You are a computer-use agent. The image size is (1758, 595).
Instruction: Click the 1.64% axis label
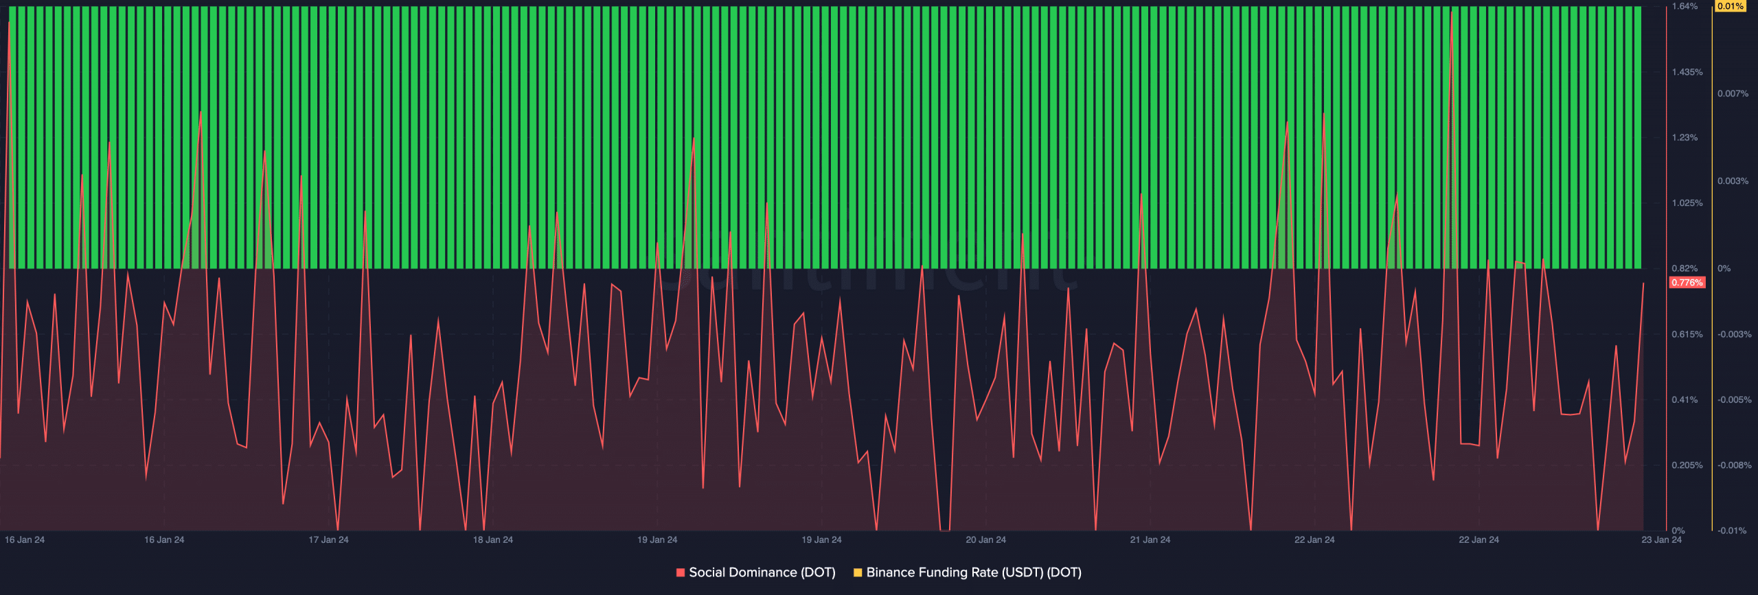1685,6
